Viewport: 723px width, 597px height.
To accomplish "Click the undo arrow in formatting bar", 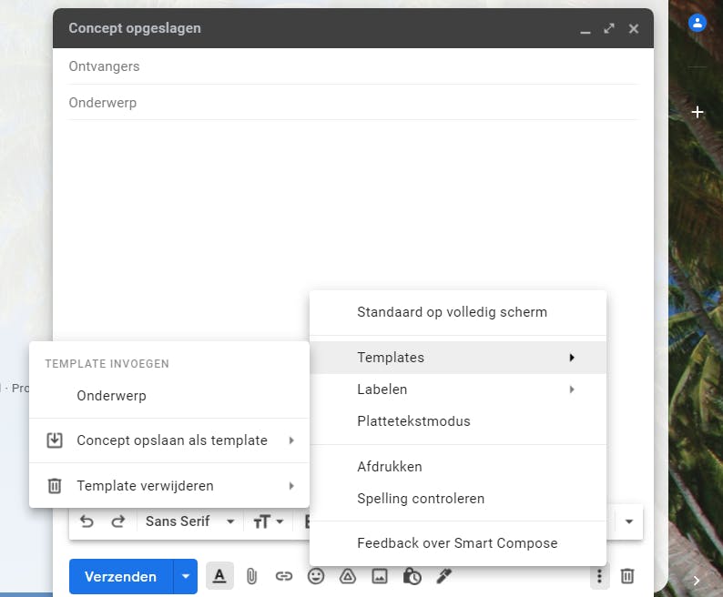I will point(87,521).
